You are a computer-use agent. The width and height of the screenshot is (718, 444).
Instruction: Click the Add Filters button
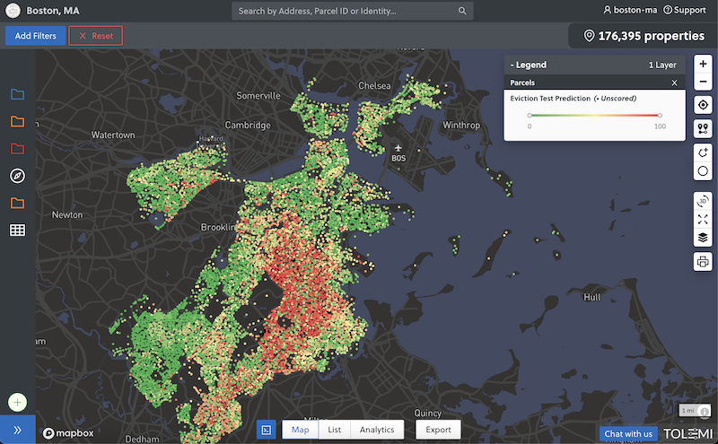[x=34, y=36]
